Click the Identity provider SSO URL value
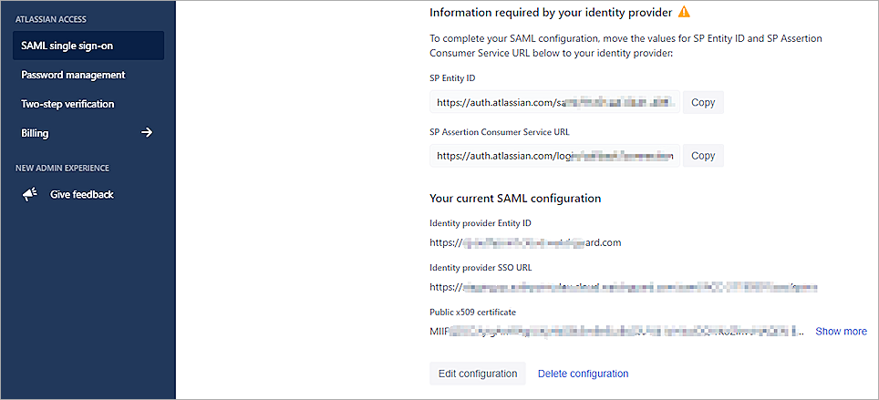The image size is (879, 400). [624, 287]
